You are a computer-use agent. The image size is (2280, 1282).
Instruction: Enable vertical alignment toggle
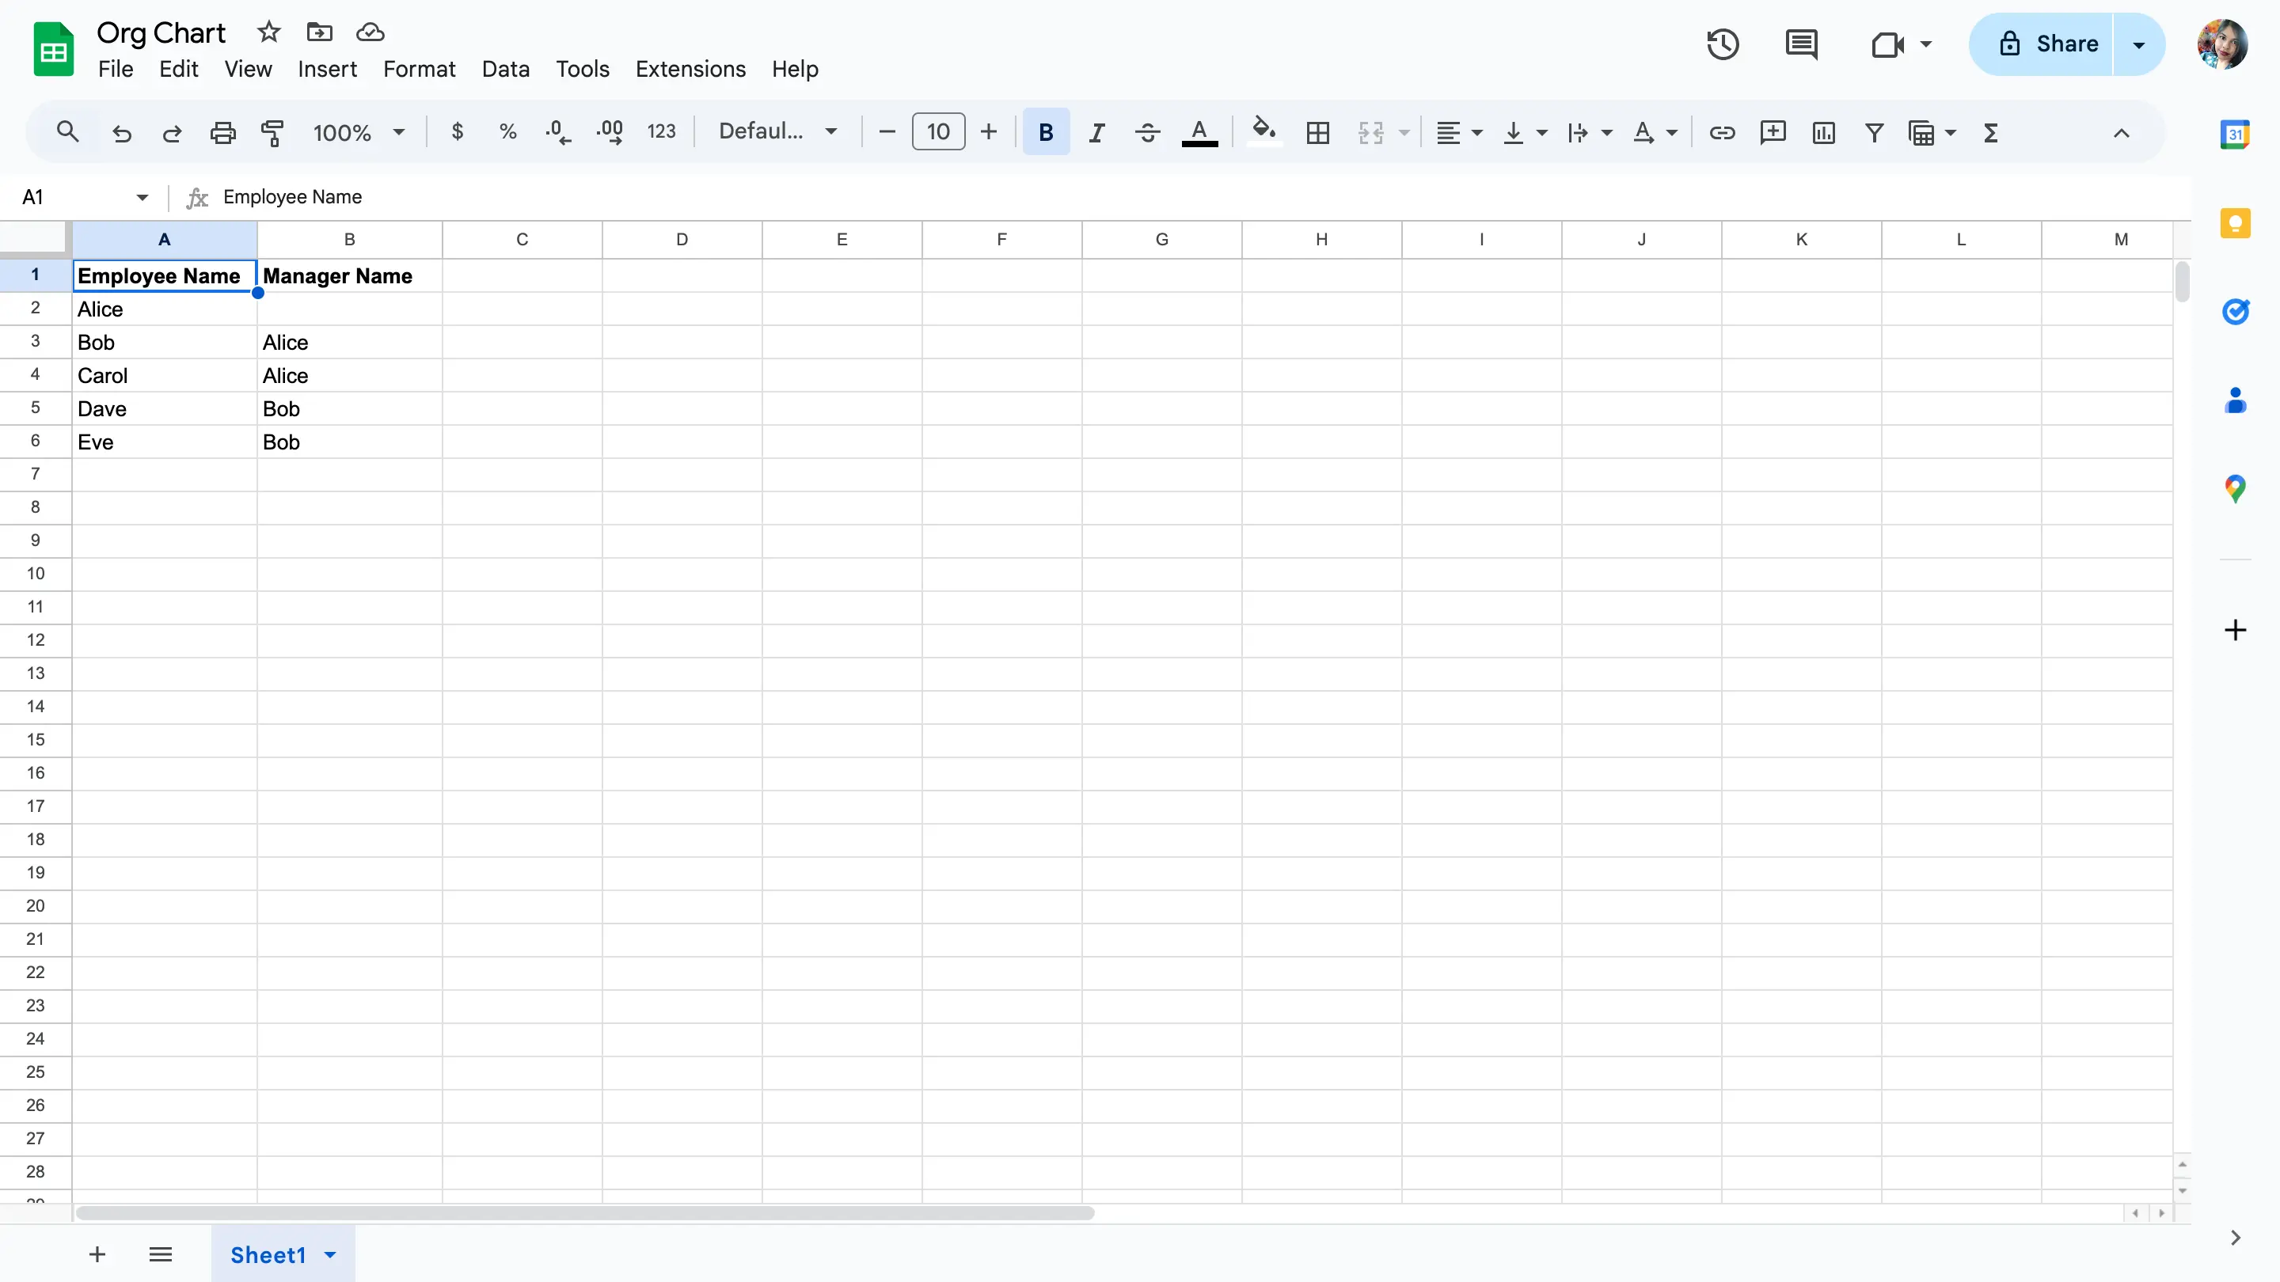coord(1511,131)
